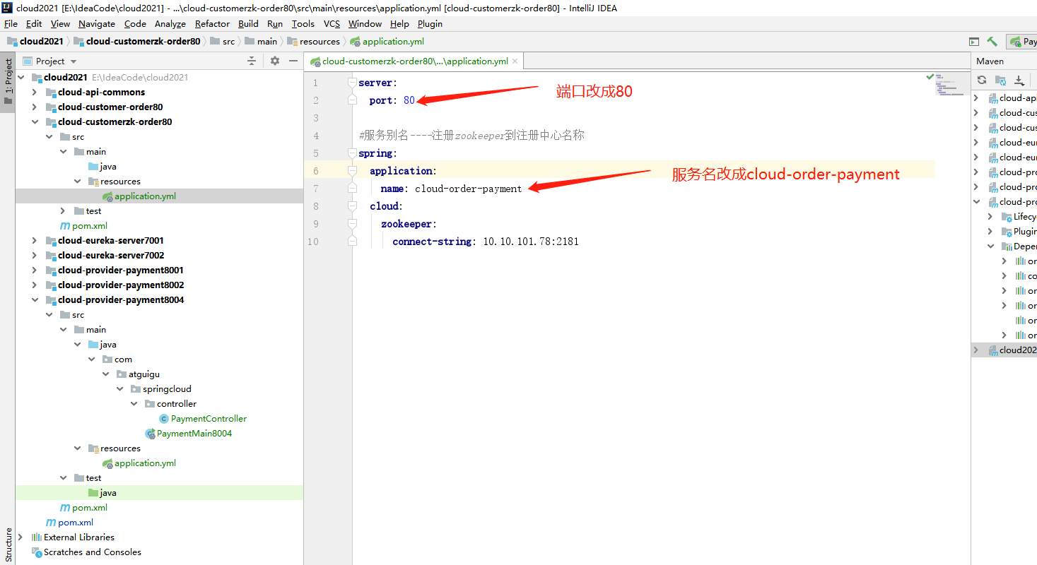Screen dimensions: 1037x565
Task: Click the IntelliJ IDEA logo in title bar
Action: [x=7, y=8]
